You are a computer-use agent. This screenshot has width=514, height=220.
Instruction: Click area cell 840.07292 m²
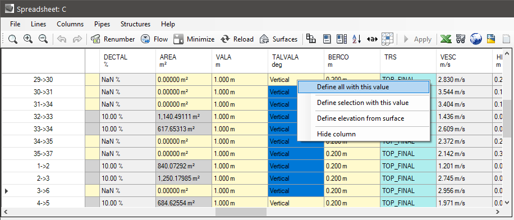[x=184, y=166]
